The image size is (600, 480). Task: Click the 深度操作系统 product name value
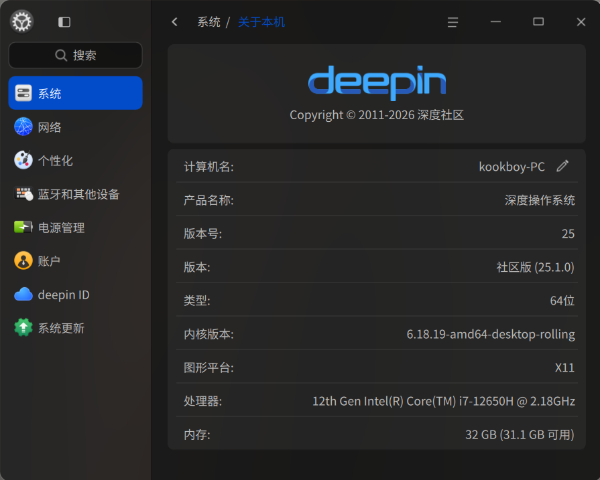[x=540, y=200]
